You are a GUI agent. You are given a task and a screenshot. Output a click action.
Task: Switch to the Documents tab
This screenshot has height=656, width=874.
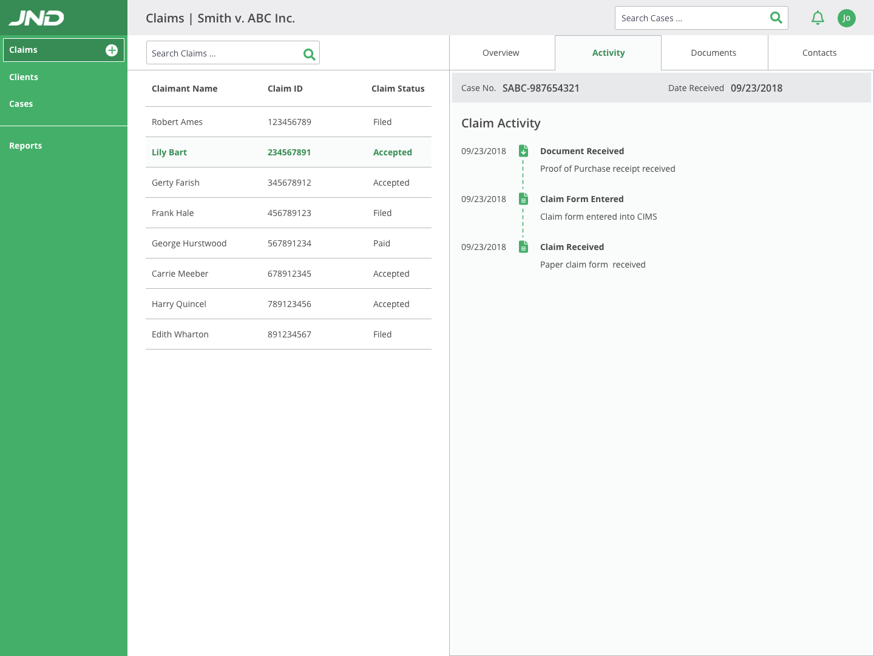pos(713,53)
